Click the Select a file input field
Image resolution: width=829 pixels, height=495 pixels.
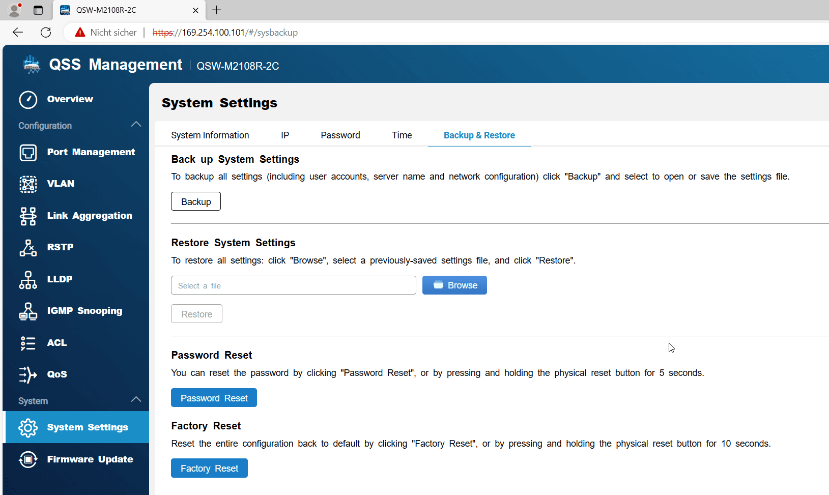(x=294, y=286)
